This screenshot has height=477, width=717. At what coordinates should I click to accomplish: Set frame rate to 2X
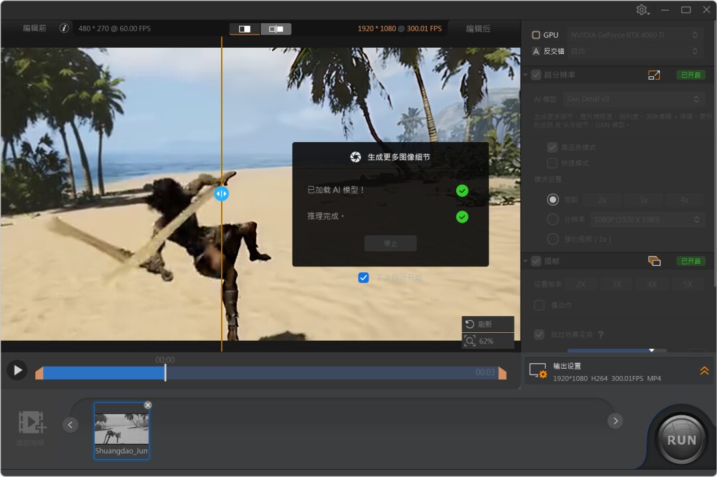581,284
